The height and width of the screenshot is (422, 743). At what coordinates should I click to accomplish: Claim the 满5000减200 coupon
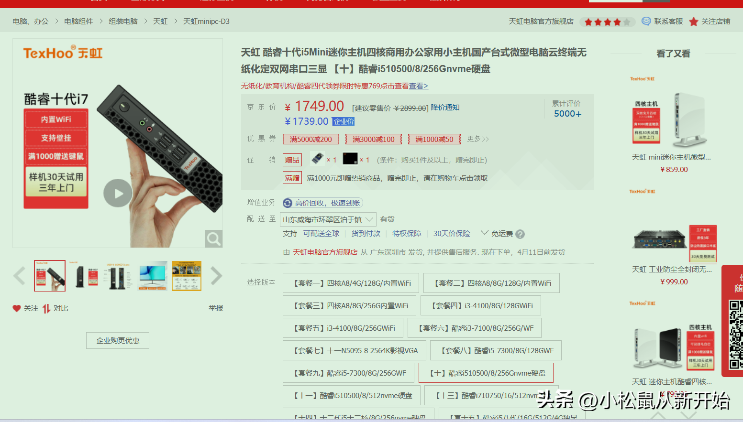point(311,139)
